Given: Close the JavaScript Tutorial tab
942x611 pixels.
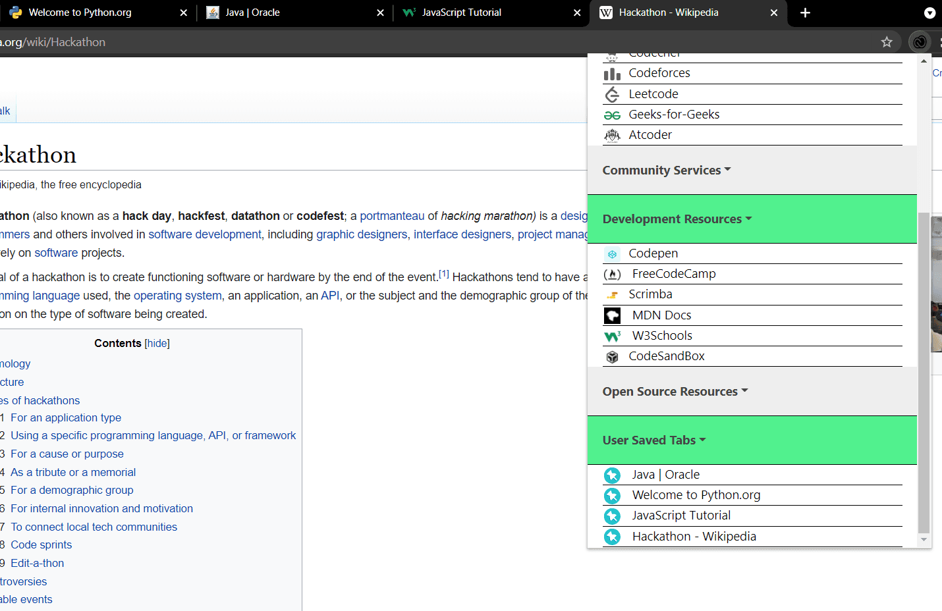Looking at the screenshot, I should (577, 13).
